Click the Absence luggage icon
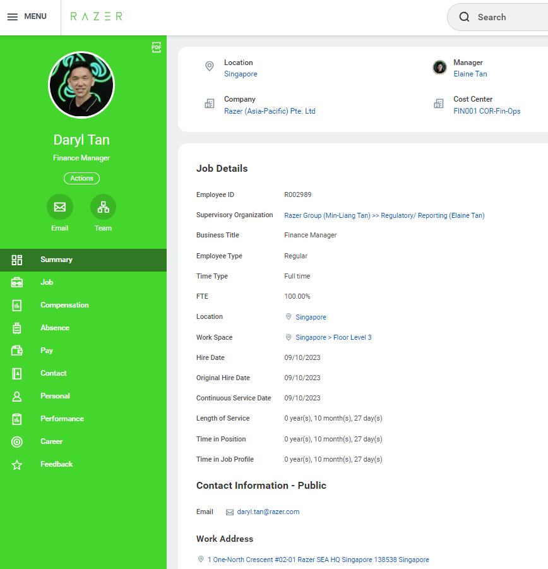This screenshot has width=548, height=569. [x=16, y=328]
